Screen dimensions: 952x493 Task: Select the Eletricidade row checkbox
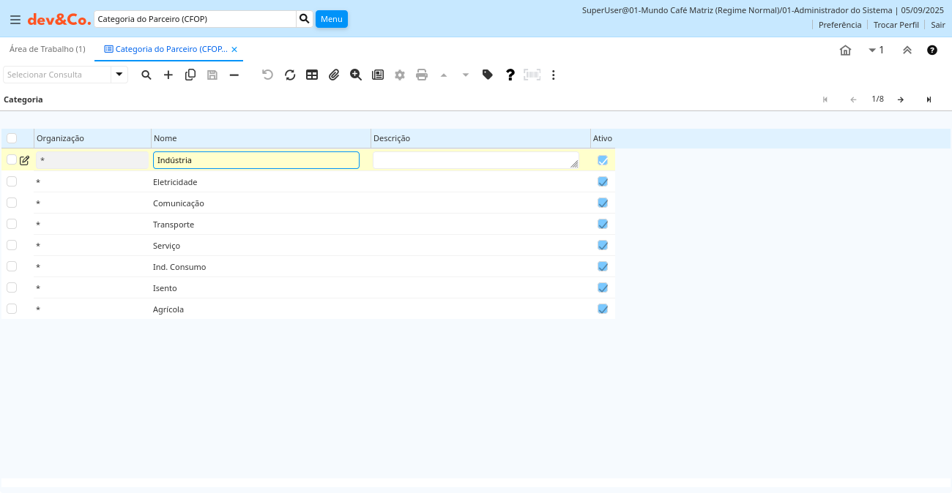(x=12, y=181)
